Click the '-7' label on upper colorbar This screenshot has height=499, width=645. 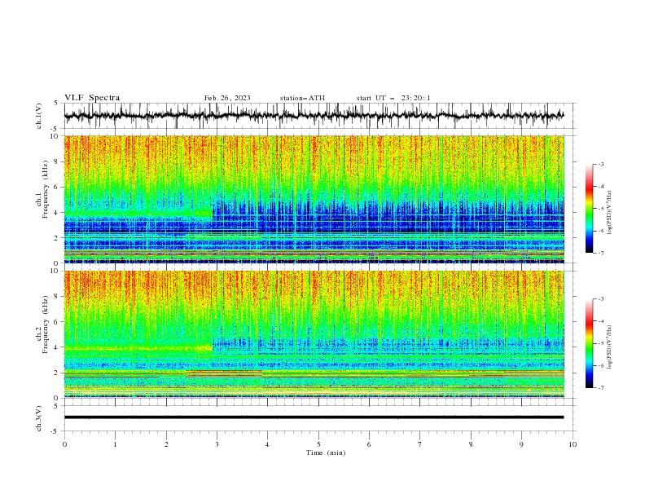click(x=600, y=253)
